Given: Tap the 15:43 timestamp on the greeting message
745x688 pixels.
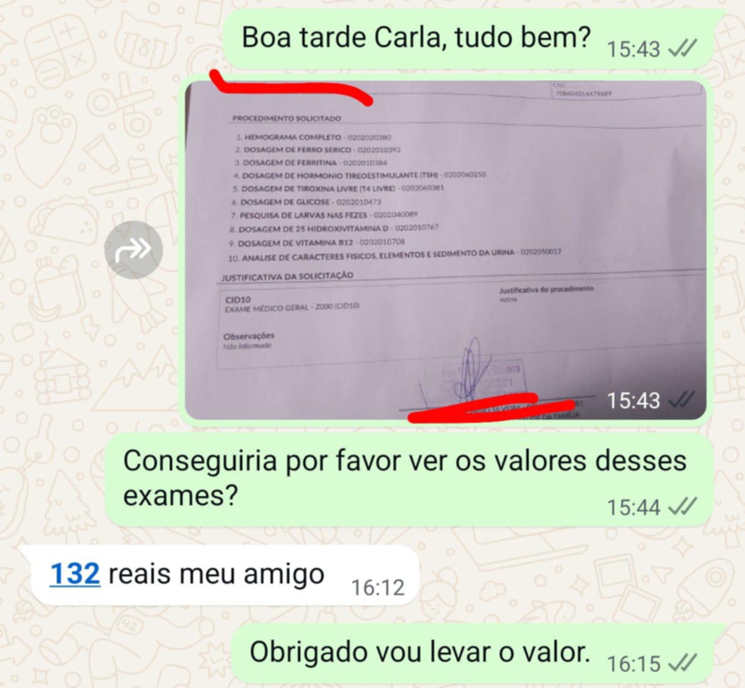Looking at the screenshot, I should [633, 49].
